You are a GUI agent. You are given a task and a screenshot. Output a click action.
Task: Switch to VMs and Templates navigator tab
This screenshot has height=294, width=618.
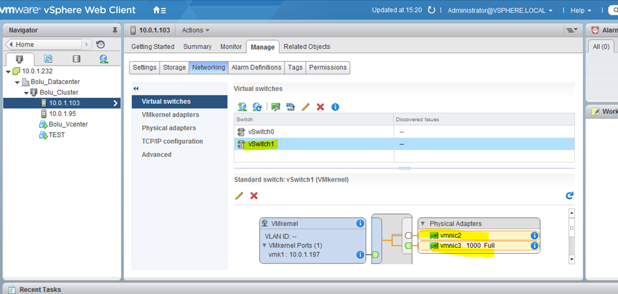(x=48, y=59)
